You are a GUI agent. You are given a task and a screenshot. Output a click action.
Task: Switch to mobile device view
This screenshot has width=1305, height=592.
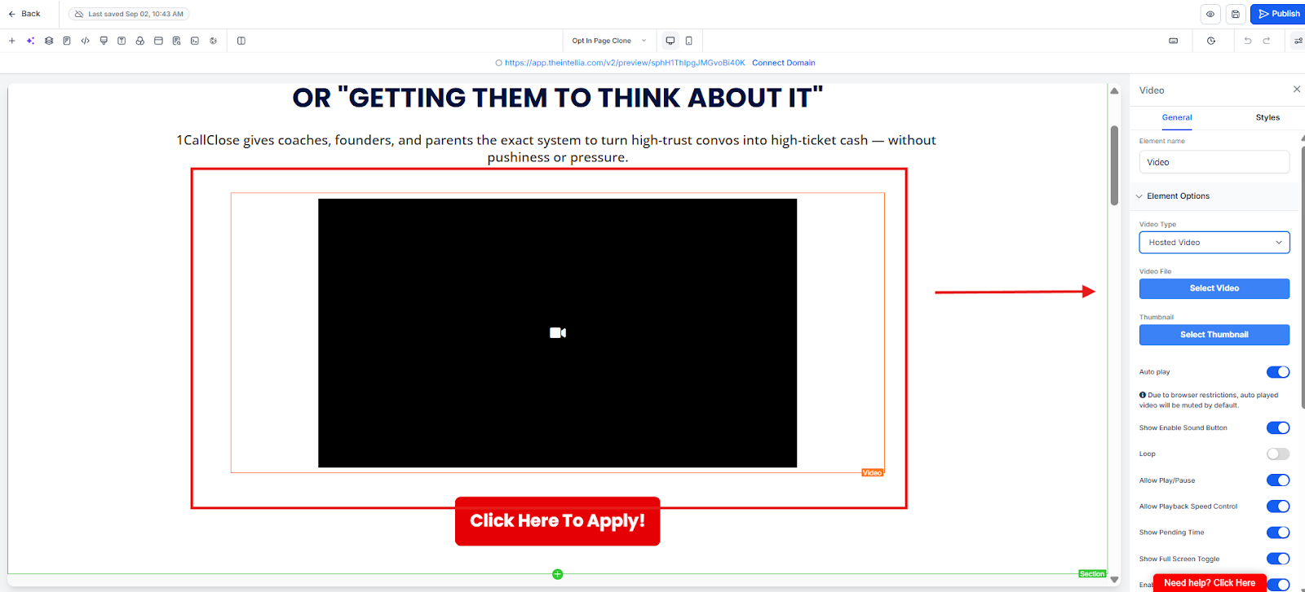689,41
